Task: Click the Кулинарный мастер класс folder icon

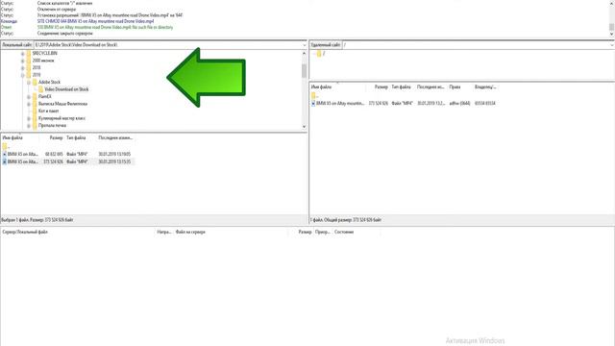Action: [35, 118]
